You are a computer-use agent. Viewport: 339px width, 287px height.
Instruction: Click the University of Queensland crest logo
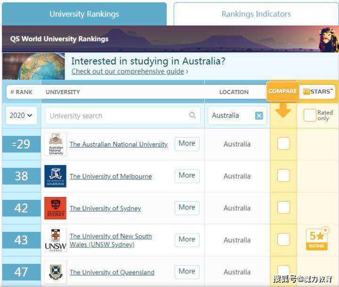pos(56,272)
